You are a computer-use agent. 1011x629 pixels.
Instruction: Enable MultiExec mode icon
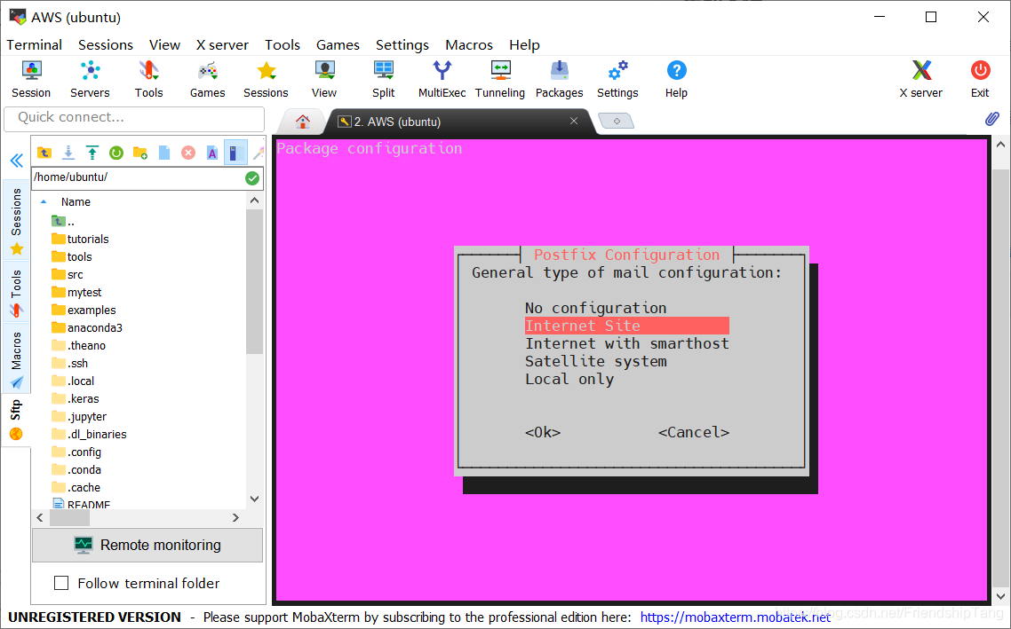(x=442, y=79)
